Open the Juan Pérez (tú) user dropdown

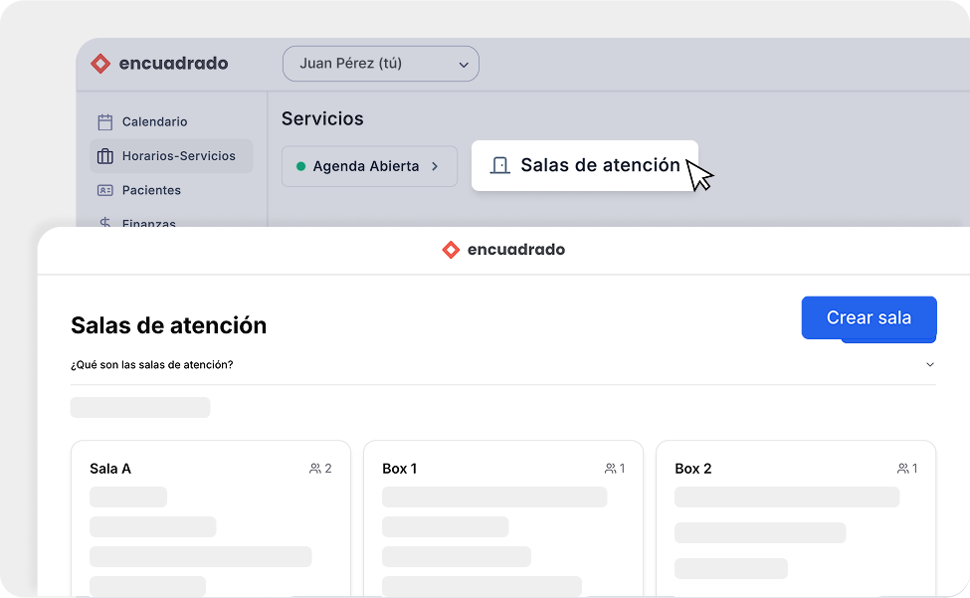tap(380, 63)
